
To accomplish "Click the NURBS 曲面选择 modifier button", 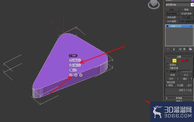I will tap(186, 21).
